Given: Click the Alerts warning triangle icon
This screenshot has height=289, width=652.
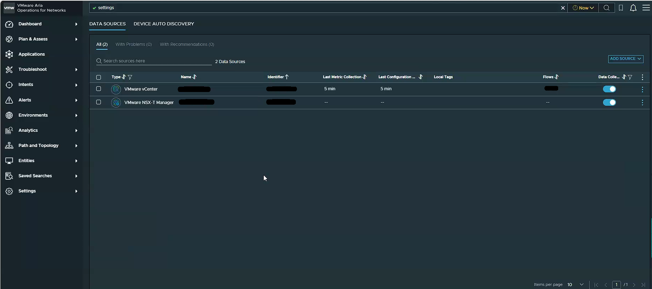Looking at the screenshot, I should click(9, 100).
